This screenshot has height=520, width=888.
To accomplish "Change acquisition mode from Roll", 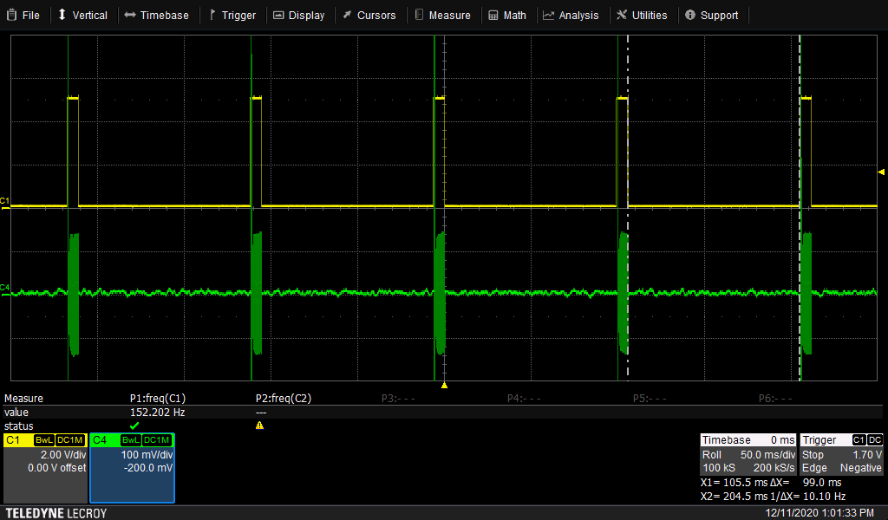I will (713, 454).
